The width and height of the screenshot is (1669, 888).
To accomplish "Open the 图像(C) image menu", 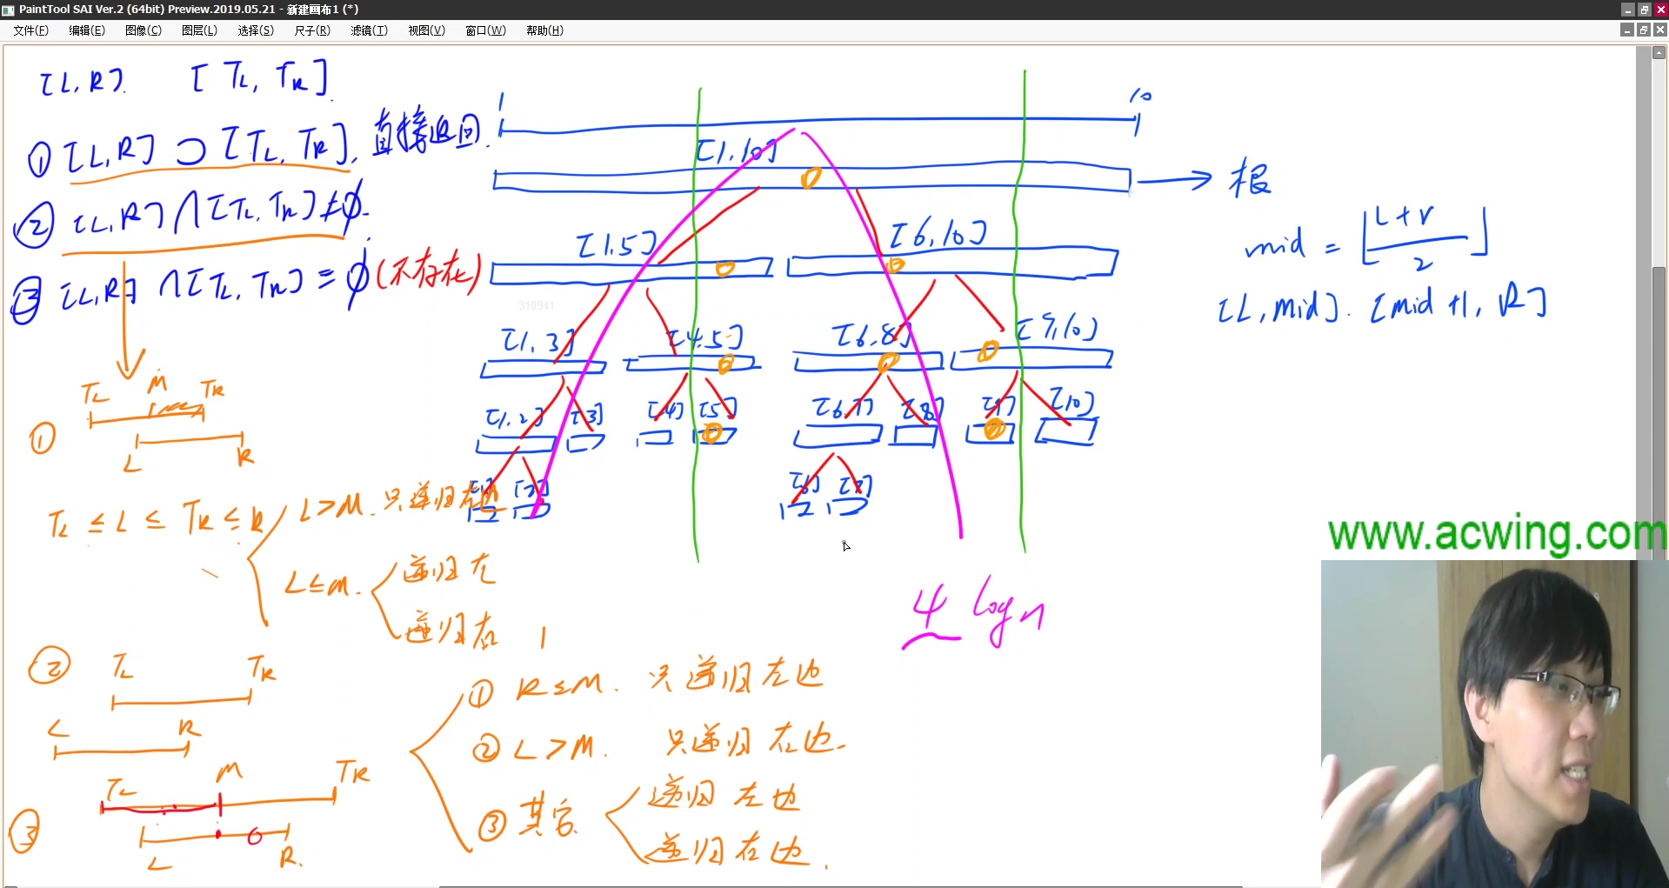I will [144, 30].
